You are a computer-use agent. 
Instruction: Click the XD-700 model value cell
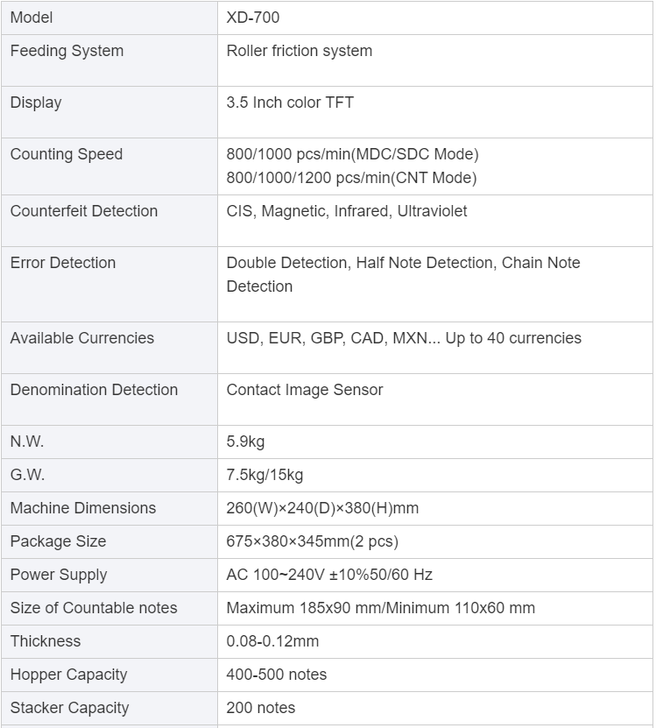tap(253, 18)
